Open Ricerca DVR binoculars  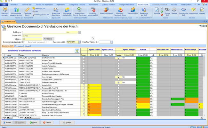click(x=167, y=12)
